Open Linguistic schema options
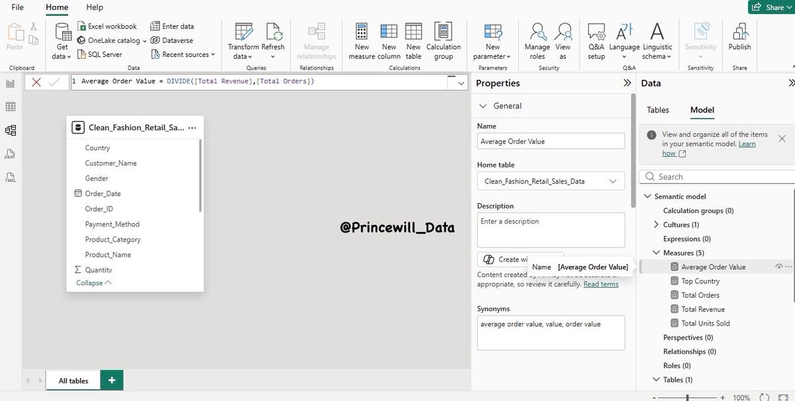This screenshot has height=401, width=795. click(657, 41)
